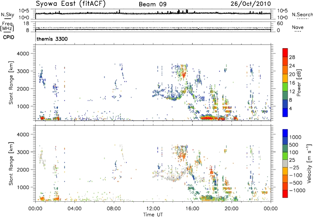Click time tick label "08:00"

pos(114,209)
